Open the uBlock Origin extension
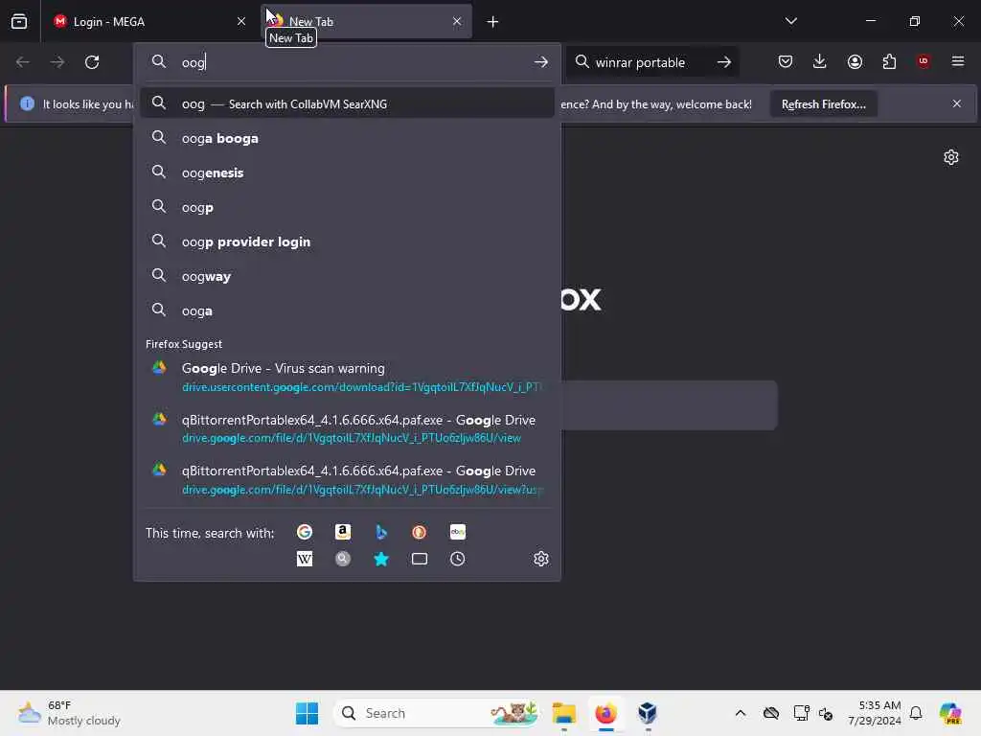 click(x=924, y=61)
